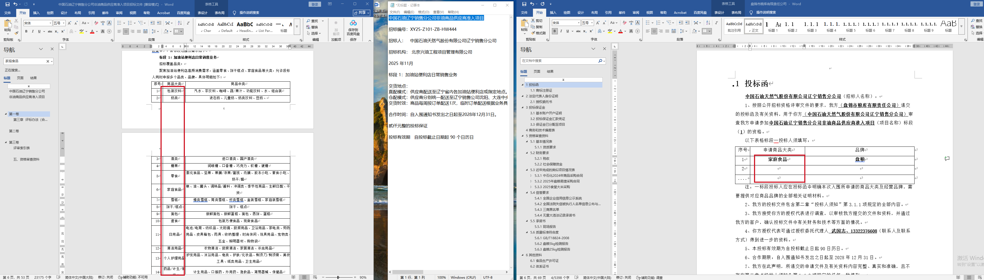Click Replace (替换) in the right Word ribbon
The image size is (984, 280).
(x=977, y=27)
